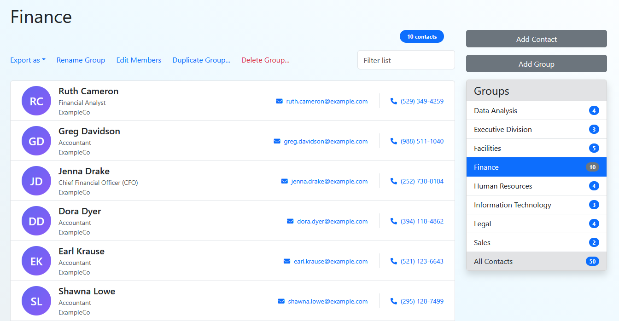The width and height of the screenshot is (619, 321).
Task: Click the phone icon beside (529) 349-4259
Action: click(x=393, y=101)
